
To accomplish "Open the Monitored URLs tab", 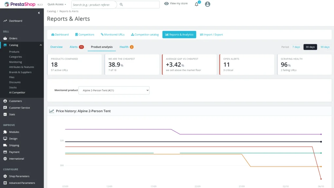I will click(x=113, y=35).
